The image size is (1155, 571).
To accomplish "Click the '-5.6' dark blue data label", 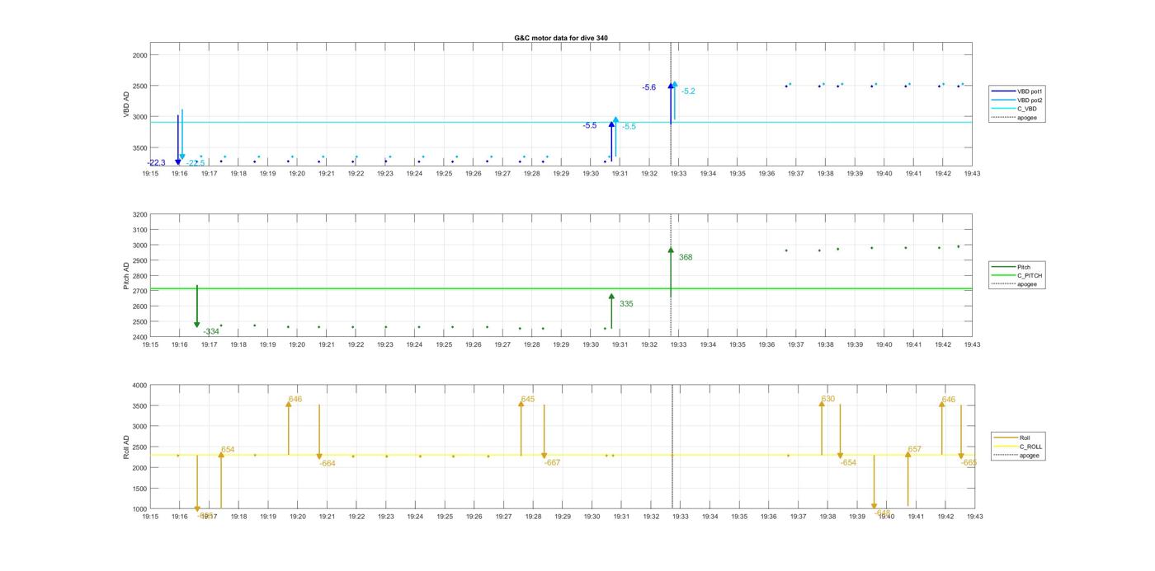I will pos(649,87).
